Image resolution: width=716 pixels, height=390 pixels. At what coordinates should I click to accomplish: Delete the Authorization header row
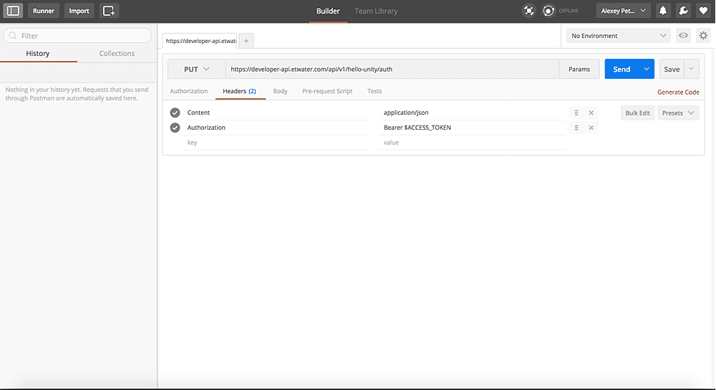pyautogui.click(x=591, y=128)
